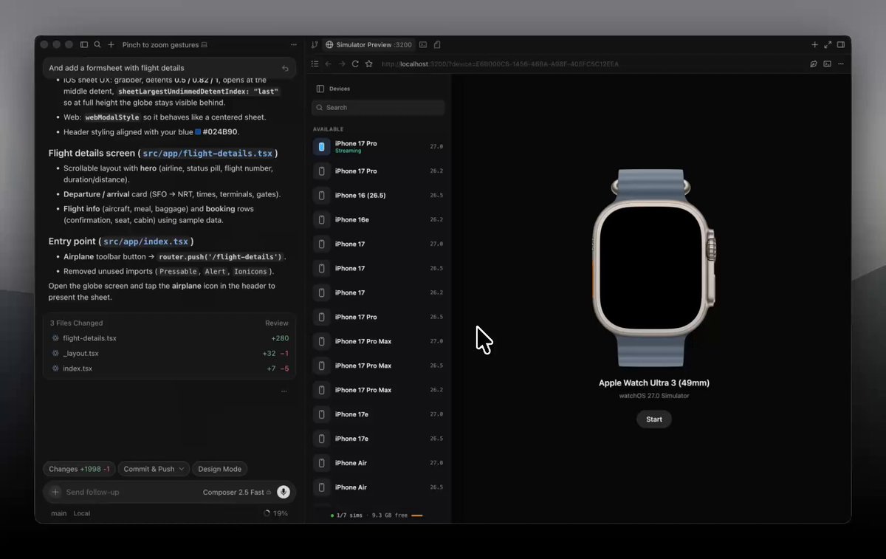Bookmark the page with the star icon
886x559 pixels.
(369, 64)
